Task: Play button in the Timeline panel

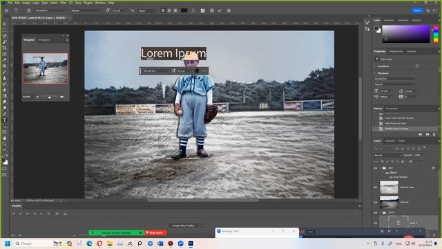Action: (x=28, y=214)
